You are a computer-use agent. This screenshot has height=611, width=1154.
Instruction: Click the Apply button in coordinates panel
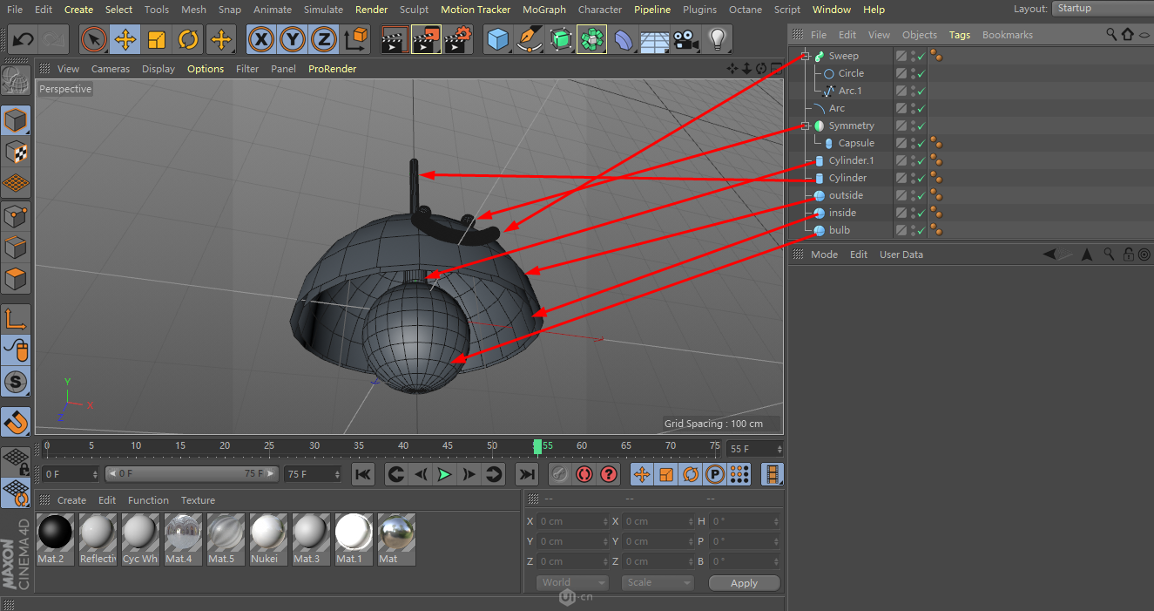[744, 583]
